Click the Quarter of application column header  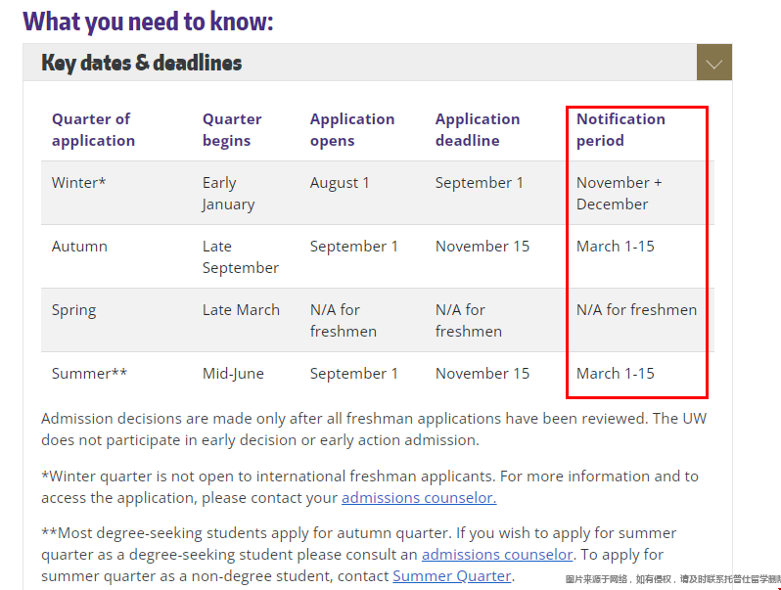pos(93,129)
